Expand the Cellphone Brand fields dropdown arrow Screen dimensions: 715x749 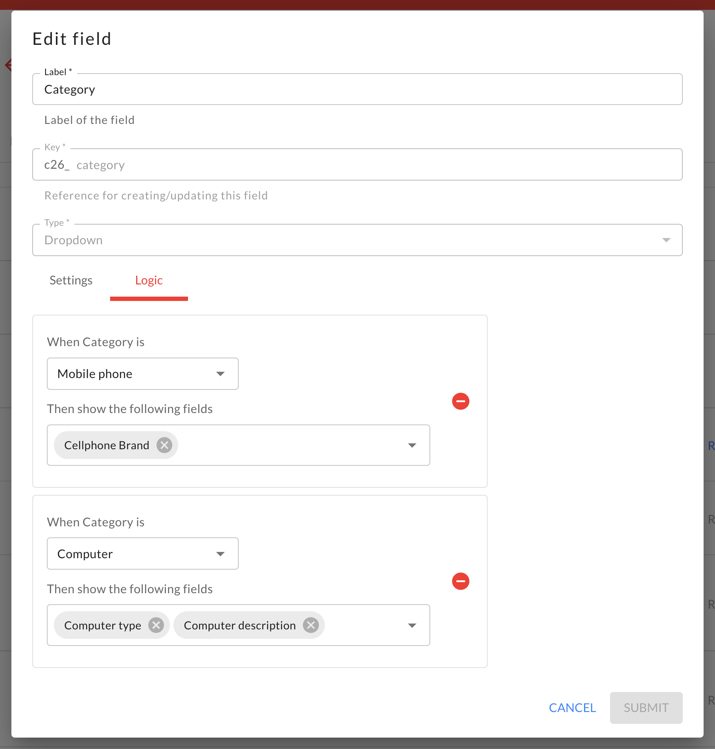click(x=412, y=445)
